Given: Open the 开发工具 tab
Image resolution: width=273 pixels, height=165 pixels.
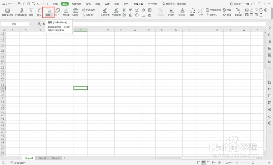Looking at the screenshot, I should 138,4.
